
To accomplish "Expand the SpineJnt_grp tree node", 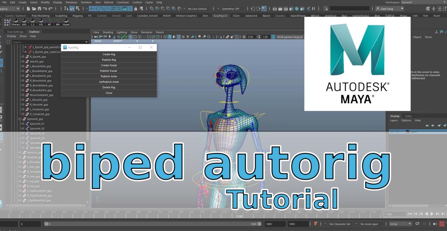I will tap(19, 119).
